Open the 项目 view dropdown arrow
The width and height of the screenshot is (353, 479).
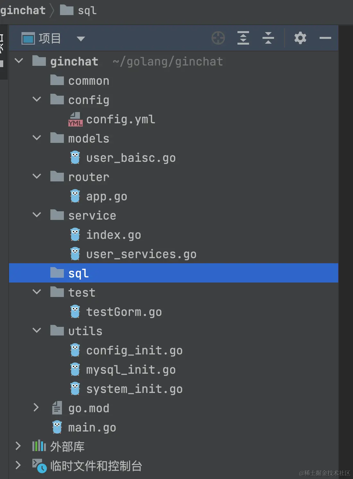[x=81, y=39]
